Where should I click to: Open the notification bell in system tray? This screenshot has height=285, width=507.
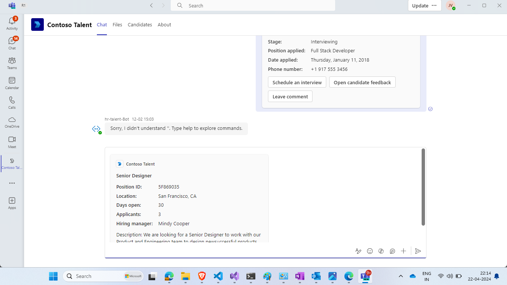coord(497,276)
